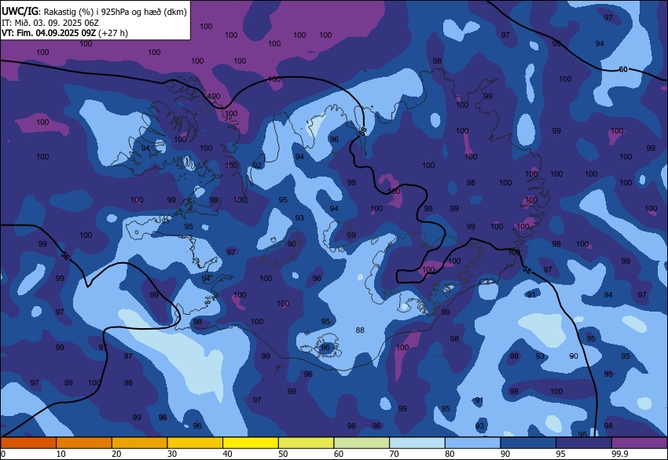Click the humidity value '92' on the map
Image resolution: width=668 pixels, height=460 pixels.
click(x=257, y=166)
